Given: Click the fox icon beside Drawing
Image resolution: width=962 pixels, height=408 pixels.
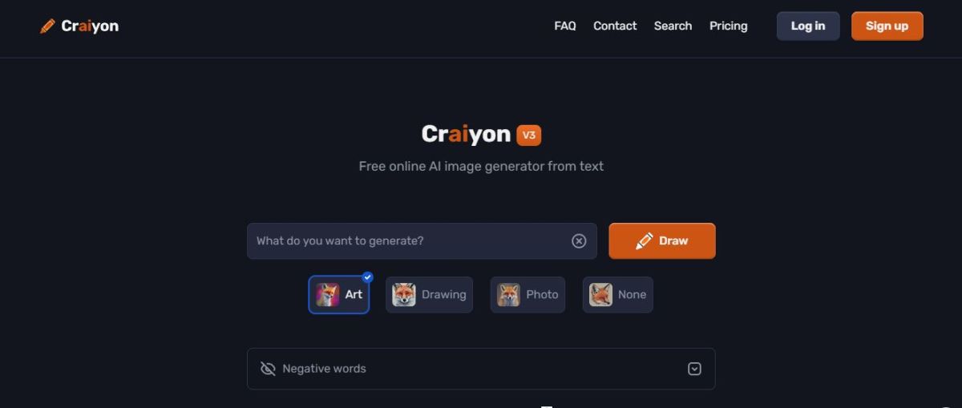Looking at the screenshot, I should (x=404, y=295).
